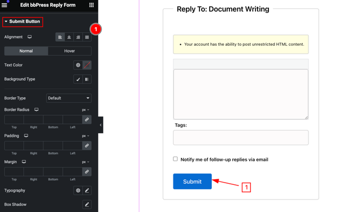This screenshot has width=339, height=212.
Task: Select center alignment icon
Action: coord(69,37)
